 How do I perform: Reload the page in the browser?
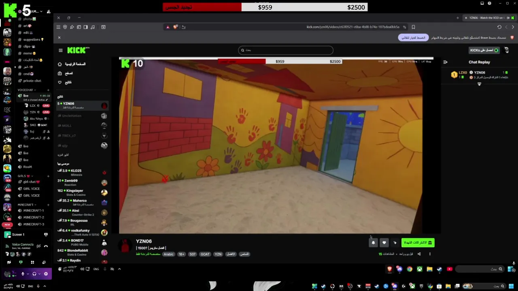pos(499,27)
